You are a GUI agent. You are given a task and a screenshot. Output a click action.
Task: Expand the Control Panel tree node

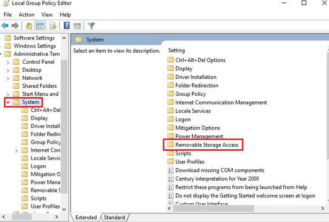8,62
